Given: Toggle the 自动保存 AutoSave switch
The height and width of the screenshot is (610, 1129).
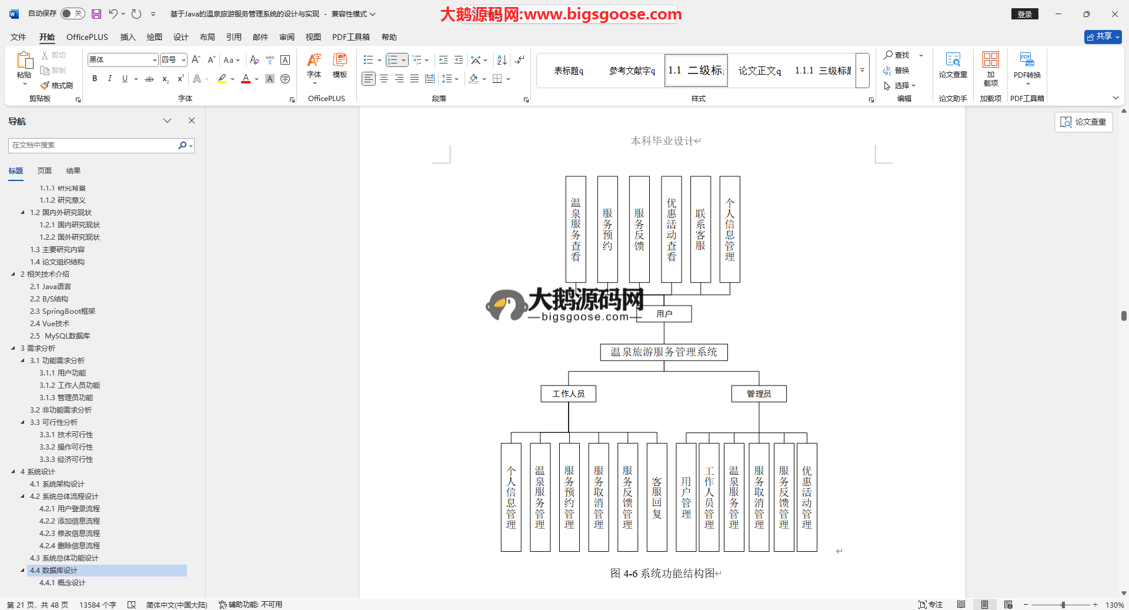Looking at the screenshot, I should pos(72,14).
